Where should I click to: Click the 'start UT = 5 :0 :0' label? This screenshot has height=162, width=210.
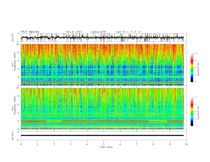[128, 32]
